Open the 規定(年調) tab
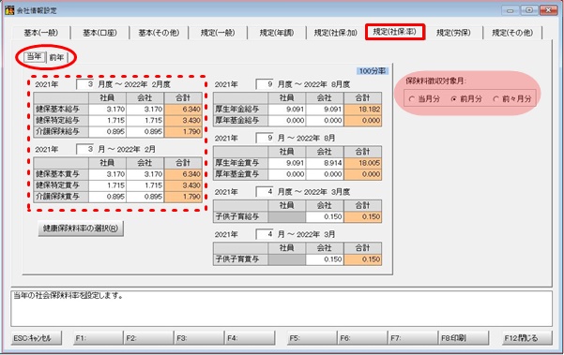The width and height of the screenshot is (564, 355). pyautogui.click(x=277, y=33)
